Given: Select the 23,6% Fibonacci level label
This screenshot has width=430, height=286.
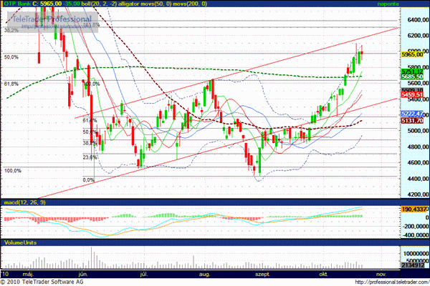Looking at the screenshot, I should [90, 157].
